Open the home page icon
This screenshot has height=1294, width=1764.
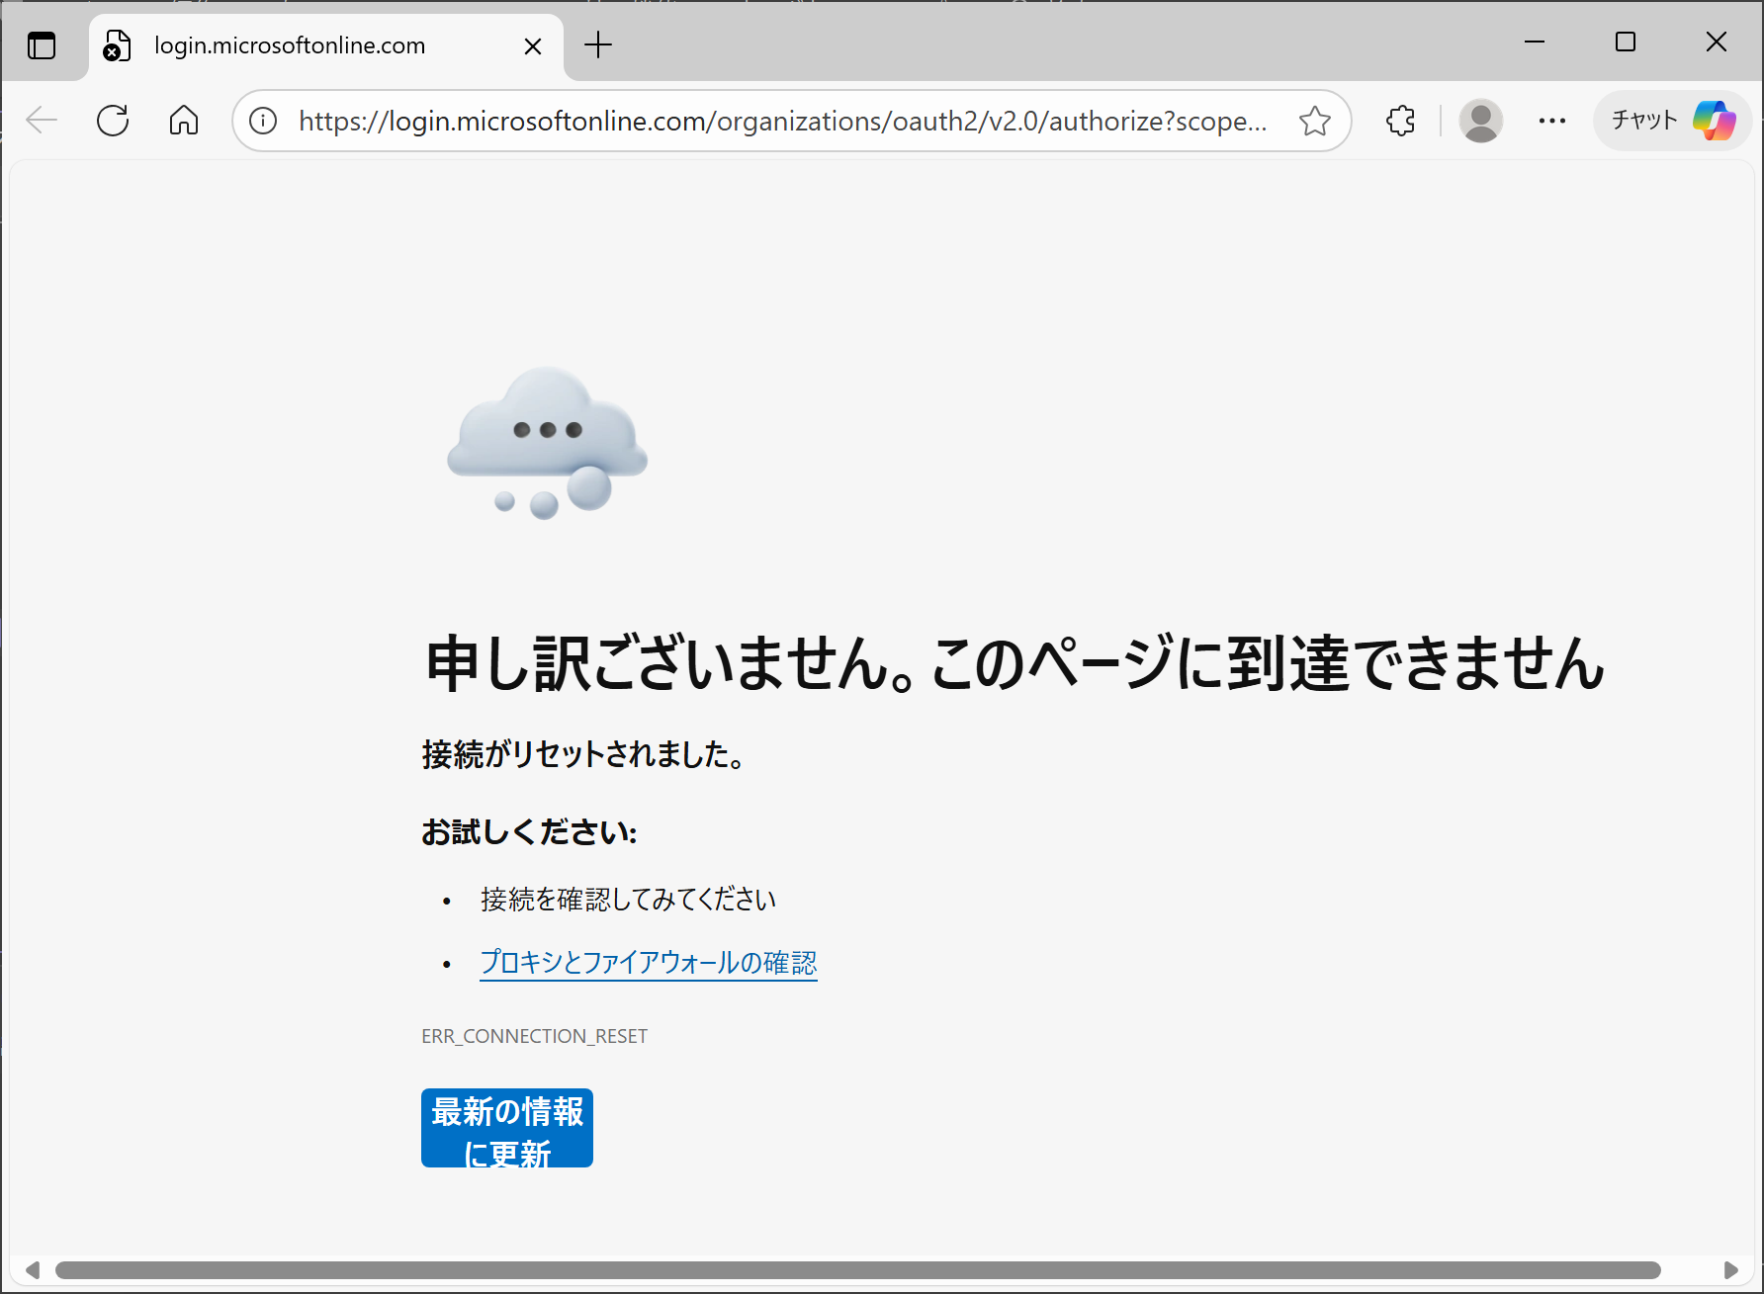[183, 120]
